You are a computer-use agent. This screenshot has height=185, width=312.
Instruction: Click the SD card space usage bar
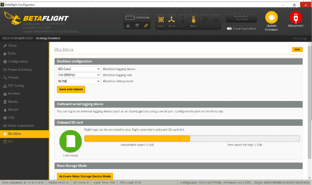192,139
